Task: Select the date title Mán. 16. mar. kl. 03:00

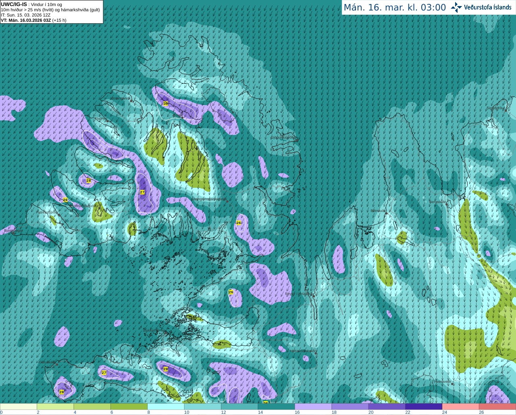Action: [395, 8]
